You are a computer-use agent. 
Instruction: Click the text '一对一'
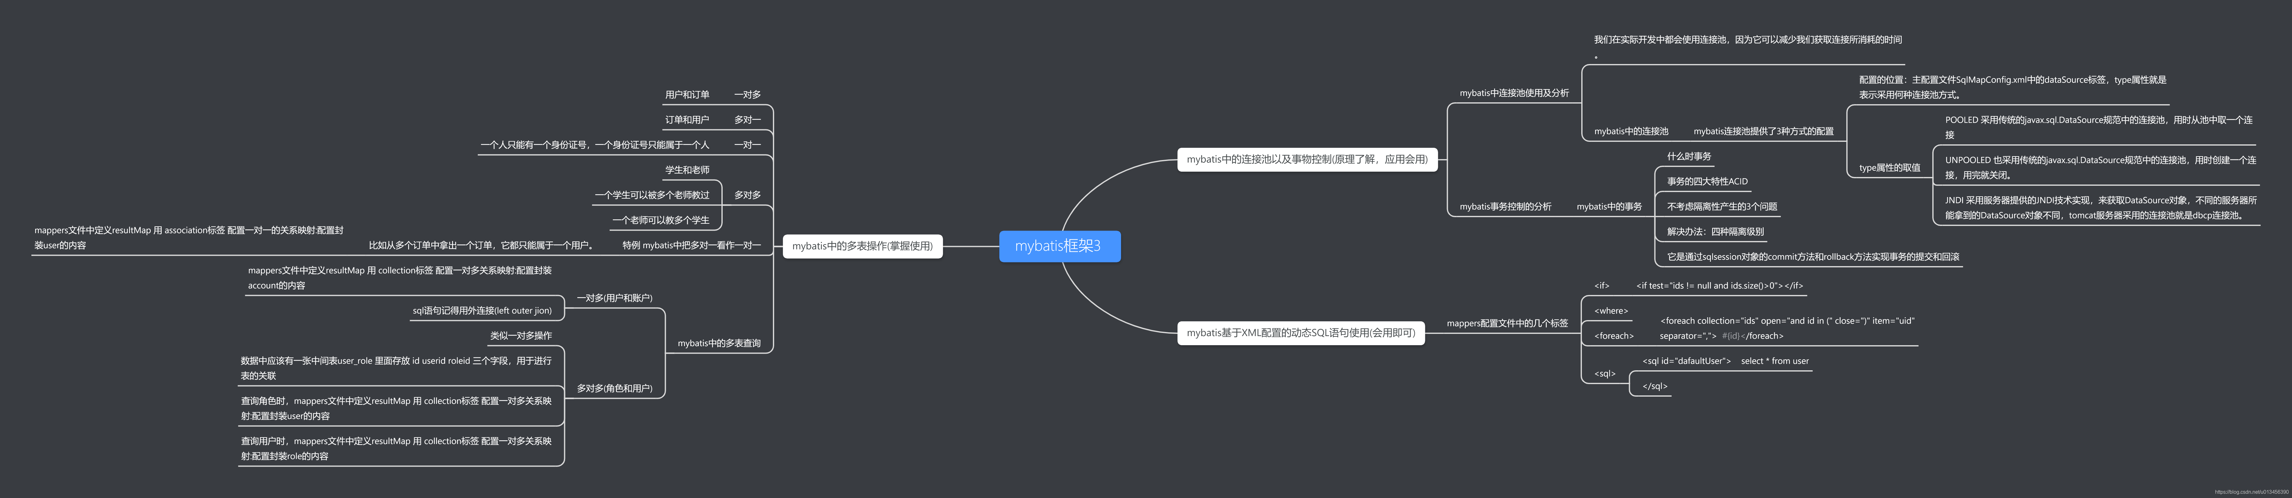(747, 145)
